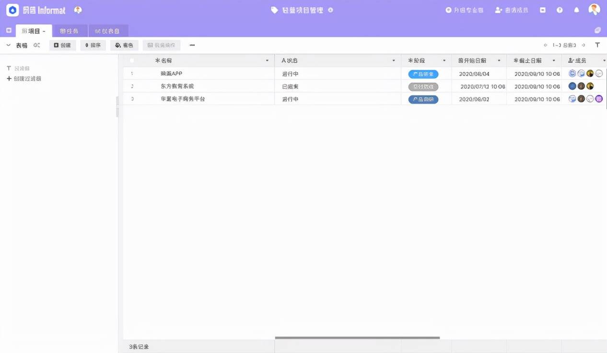Click the filter funnel icon on toolbar right

(597, 45)
